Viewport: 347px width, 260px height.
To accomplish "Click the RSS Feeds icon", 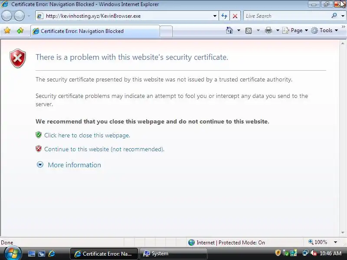I will coord(249,30).
